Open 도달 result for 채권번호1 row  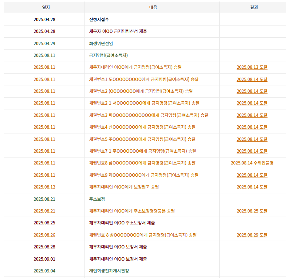tap(252, 79)
